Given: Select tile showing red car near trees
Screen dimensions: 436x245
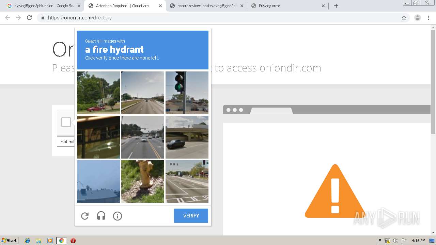Looking at the screenshot, I should [x=98, y=93].
